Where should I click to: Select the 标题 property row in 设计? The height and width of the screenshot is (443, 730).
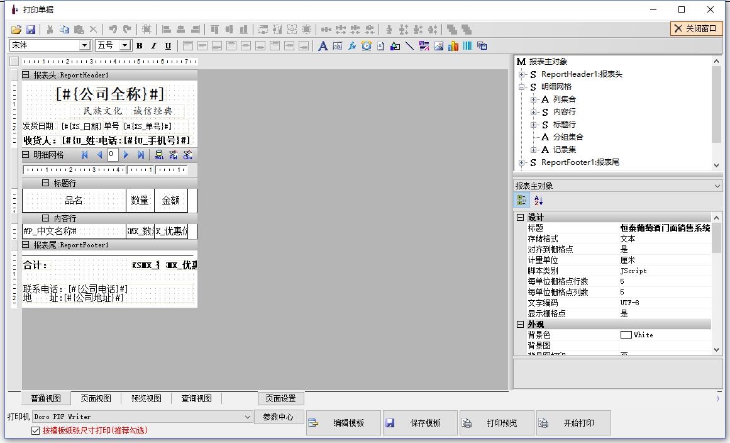(x=618, y=228)
